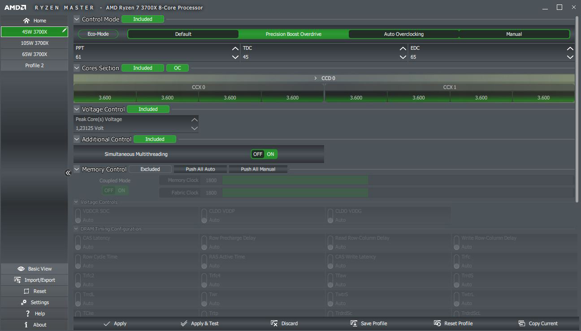Raise Peak Core(s) Voltage with up arrow
Image resolution: width=581 pixels, height=331 pixels.
[194, 120]
